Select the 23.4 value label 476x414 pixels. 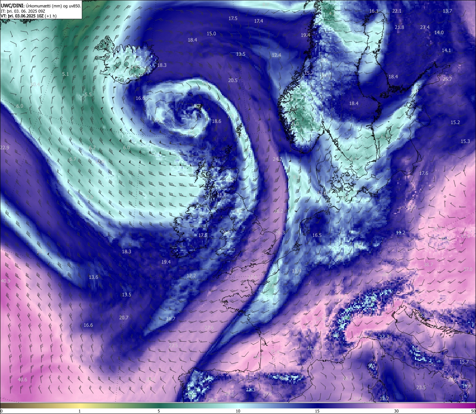coord(425,27)
